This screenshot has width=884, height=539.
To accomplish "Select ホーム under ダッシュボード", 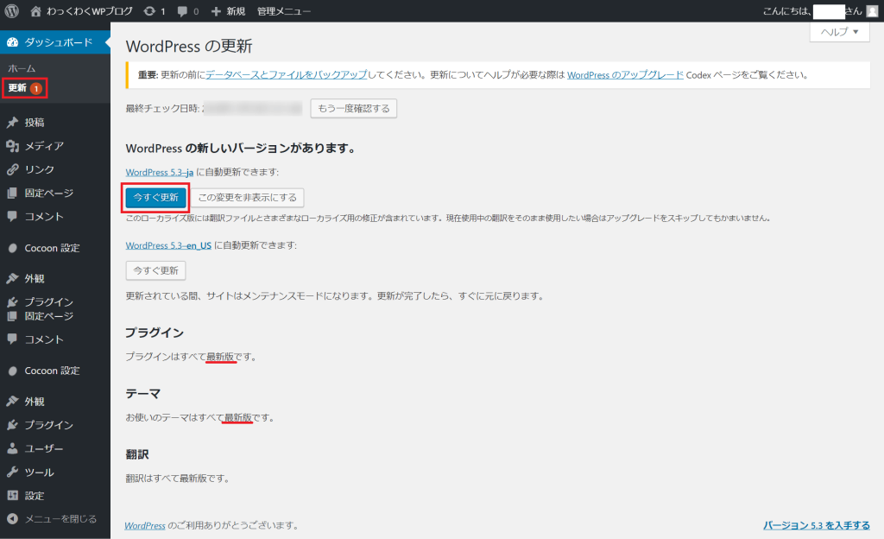I will pos(22,67).
